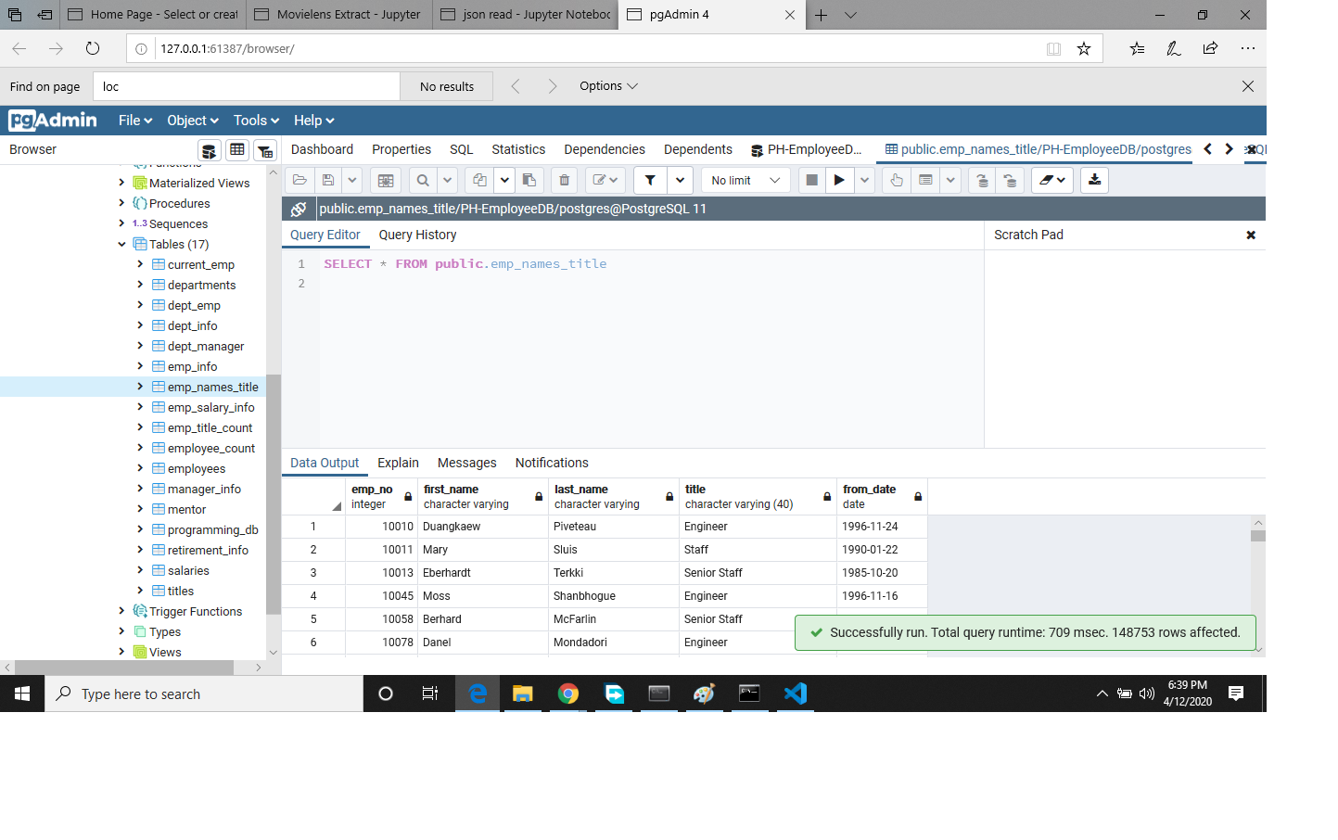
Task: Click the find magnifier icon
Action: 423,180
